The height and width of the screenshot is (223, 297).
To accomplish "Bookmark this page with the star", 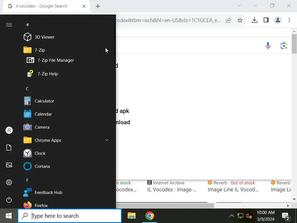I will click(x=240, y=20).
